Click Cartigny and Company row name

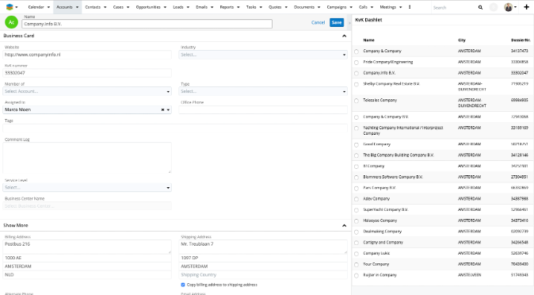(383, 243)
